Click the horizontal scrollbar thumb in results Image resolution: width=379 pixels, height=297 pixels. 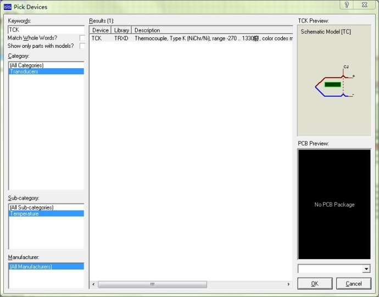click(153, 284)
